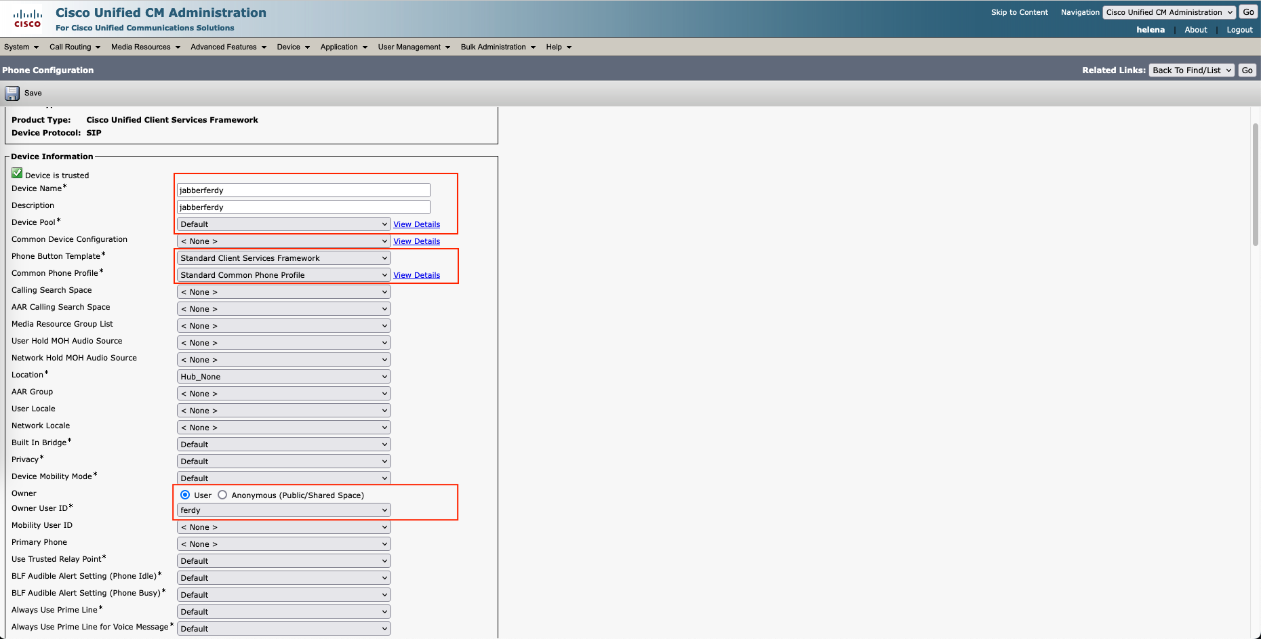Click in the Device Name input field

tap(303, 190)
